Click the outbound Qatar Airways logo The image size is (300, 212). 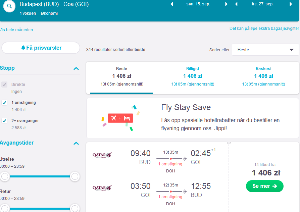click(102, 155)
